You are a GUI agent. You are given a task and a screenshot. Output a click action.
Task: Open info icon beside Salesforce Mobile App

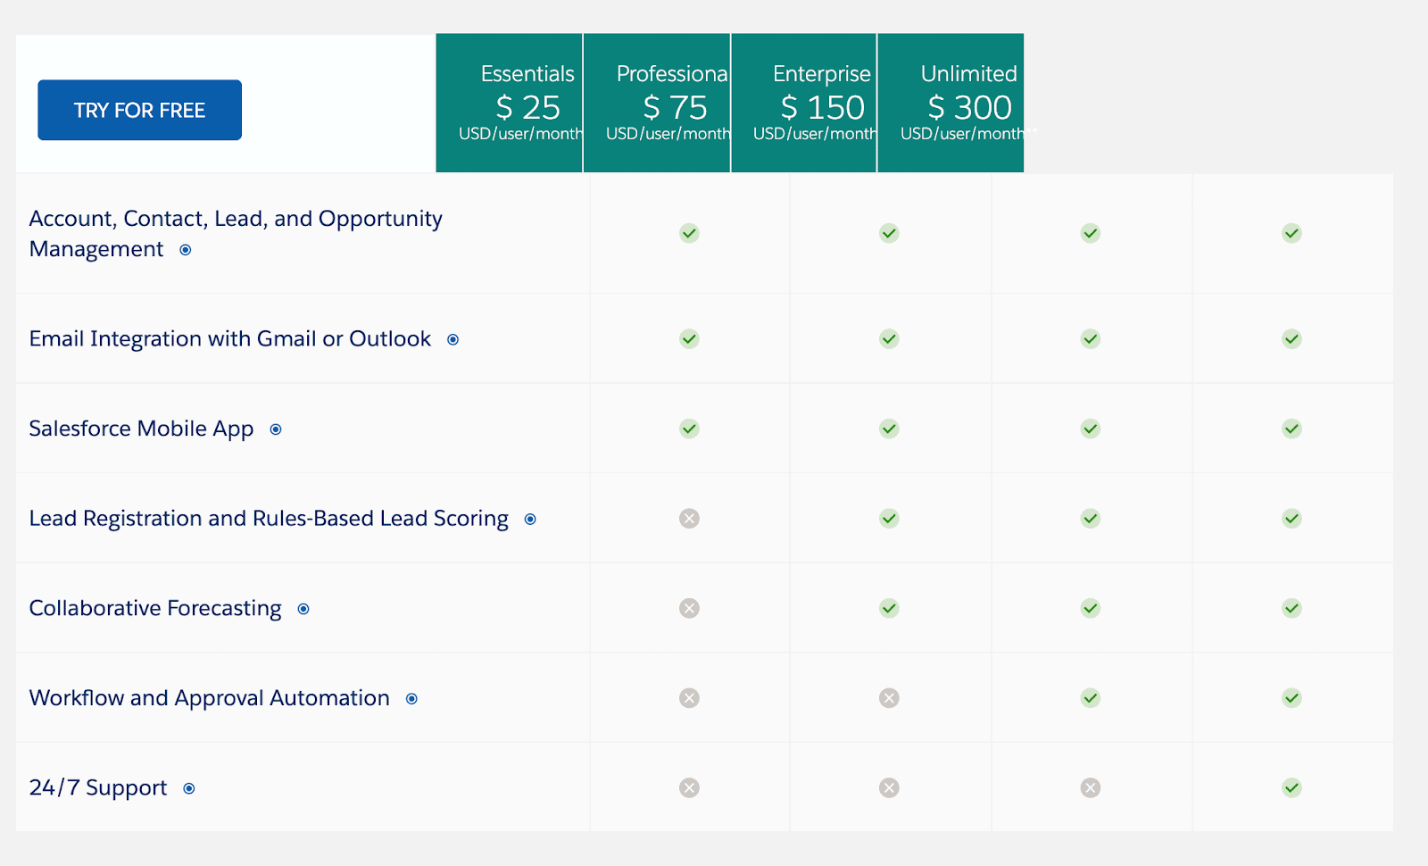coord(276,429)
